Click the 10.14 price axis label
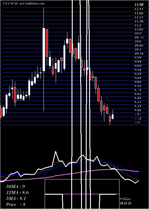 coord(139,53)
